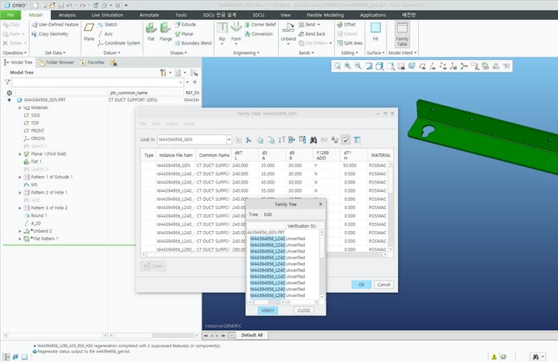Select the Flat wall tool
The height and width of the screenshot is (362, 558).
(x=151, y=32)
